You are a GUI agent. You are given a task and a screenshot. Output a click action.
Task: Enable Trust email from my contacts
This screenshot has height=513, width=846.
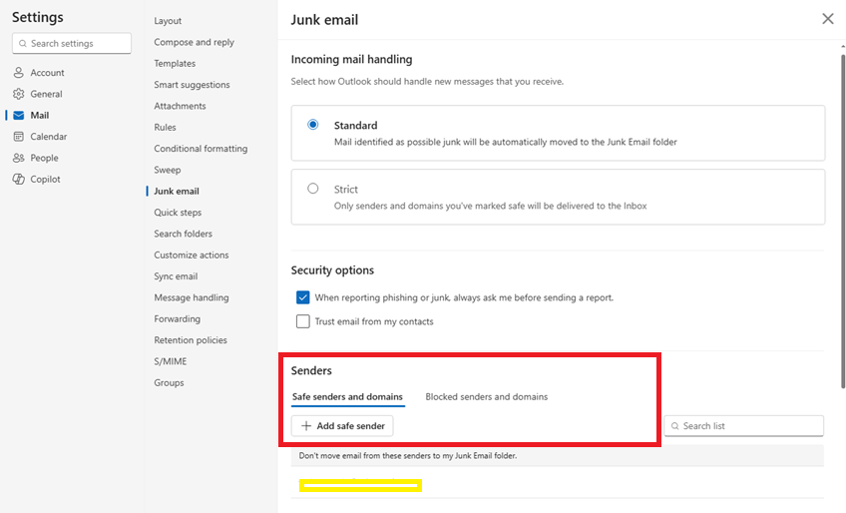tap(302, 321)
